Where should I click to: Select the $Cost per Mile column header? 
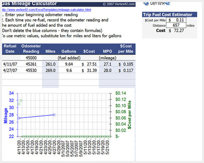coord(126,49)
